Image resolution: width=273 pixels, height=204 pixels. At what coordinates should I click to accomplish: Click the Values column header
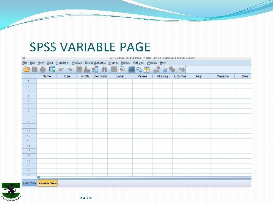pyautogui.click(x=143, y=76)
